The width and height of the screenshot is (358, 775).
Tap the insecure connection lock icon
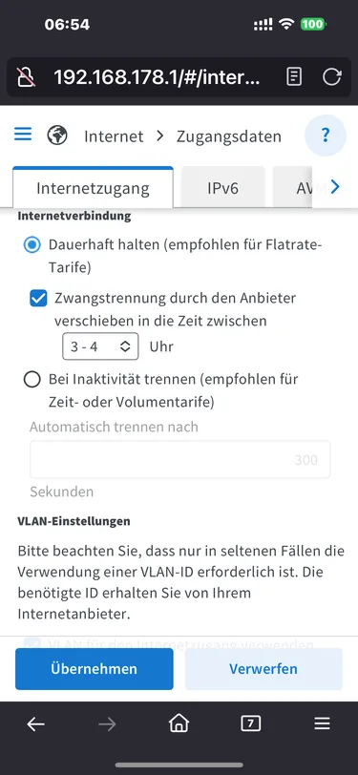click(26, 77)
